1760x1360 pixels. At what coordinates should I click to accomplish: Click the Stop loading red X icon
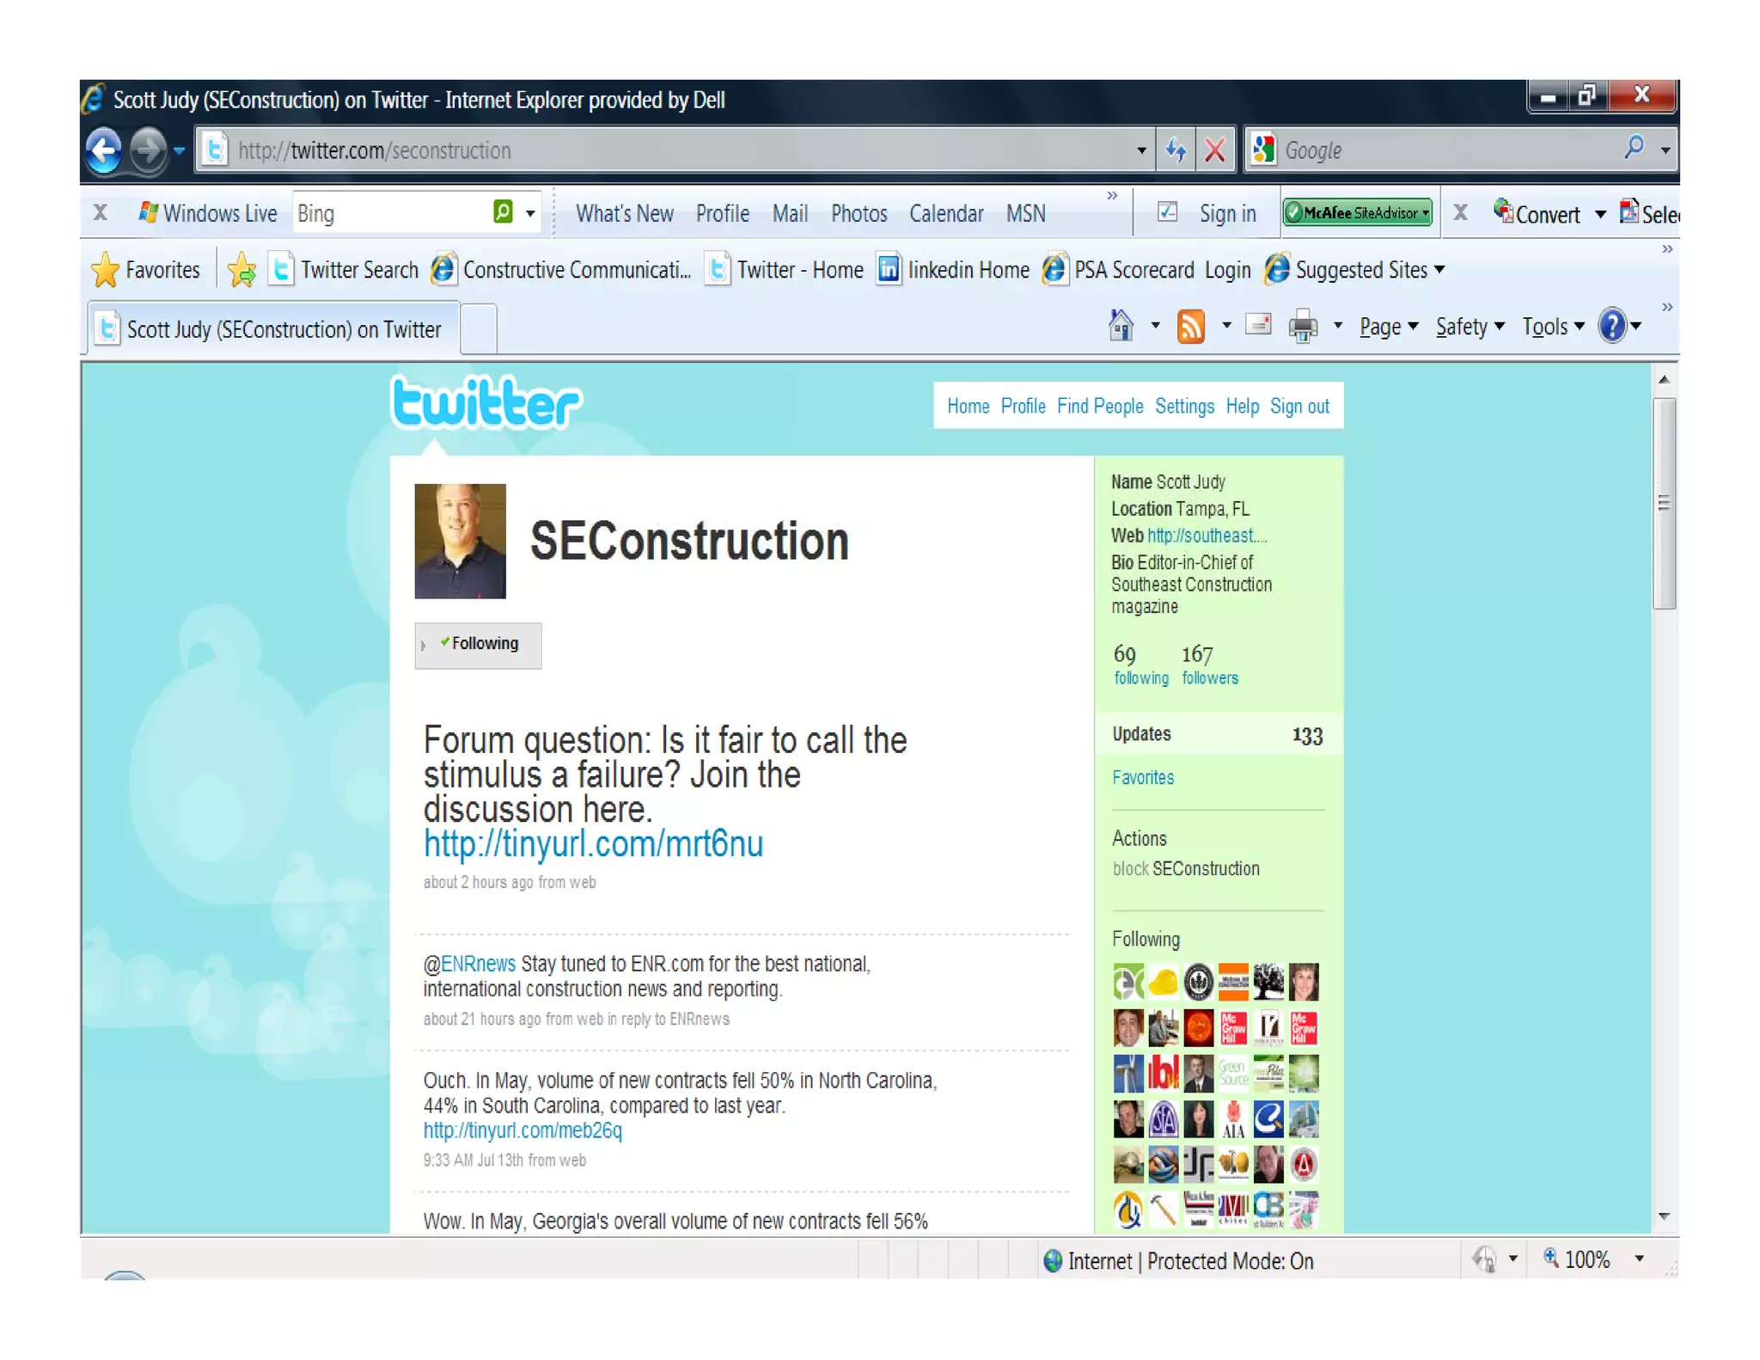click(1214, 150)
